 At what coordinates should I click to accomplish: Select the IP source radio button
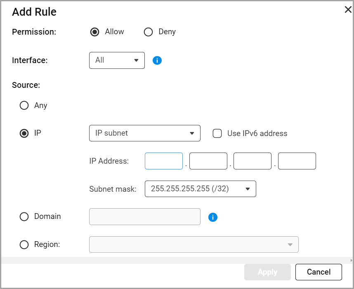[x=24, y=134]
